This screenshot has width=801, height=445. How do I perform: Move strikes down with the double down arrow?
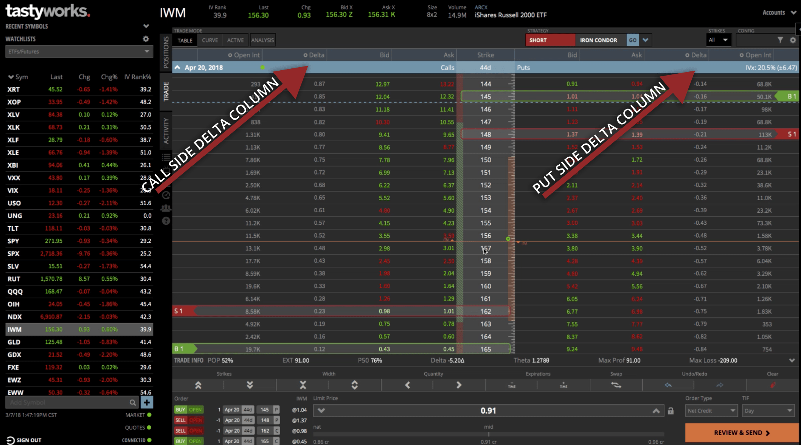[x=250, y=385]
